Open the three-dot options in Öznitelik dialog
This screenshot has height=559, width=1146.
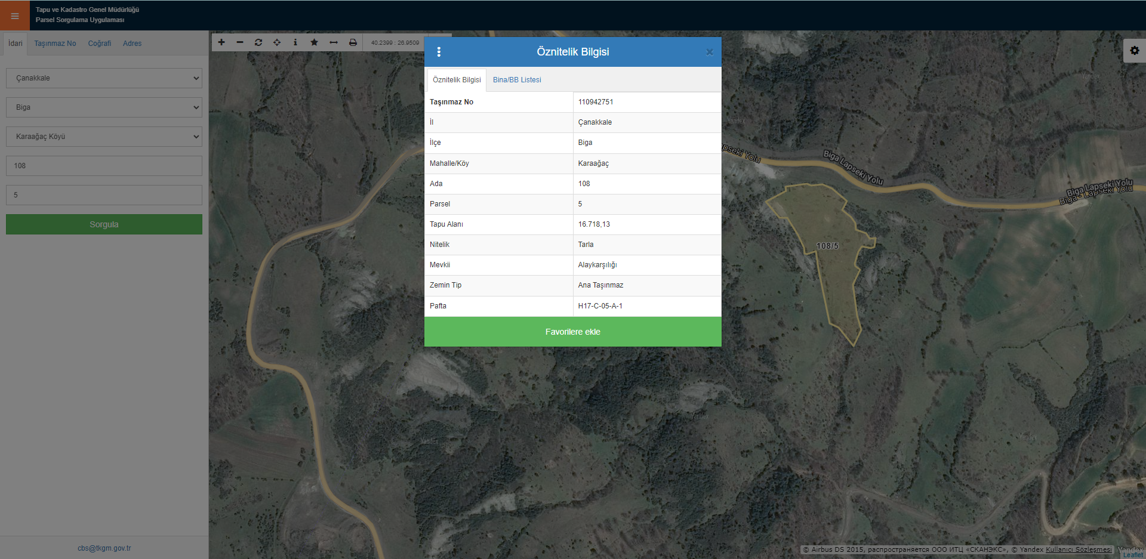pos(439,52)
